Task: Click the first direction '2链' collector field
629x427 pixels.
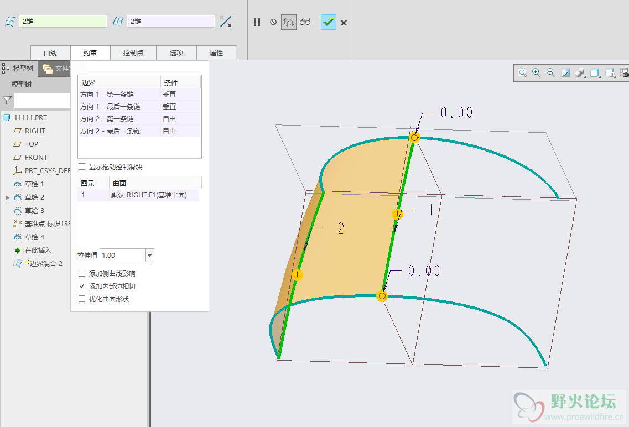Action: click(63, 21)
